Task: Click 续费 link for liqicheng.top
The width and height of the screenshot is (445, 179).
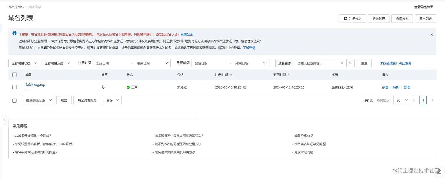Action: pos(385,87)
